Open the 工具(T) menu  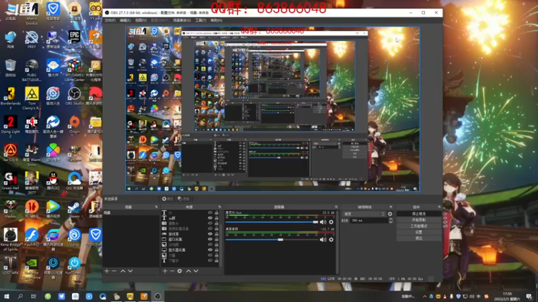point(200,21)
